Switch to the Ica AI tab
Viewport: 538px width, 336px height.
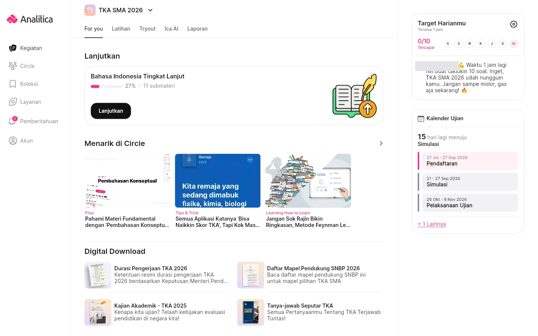coord(171,29)
